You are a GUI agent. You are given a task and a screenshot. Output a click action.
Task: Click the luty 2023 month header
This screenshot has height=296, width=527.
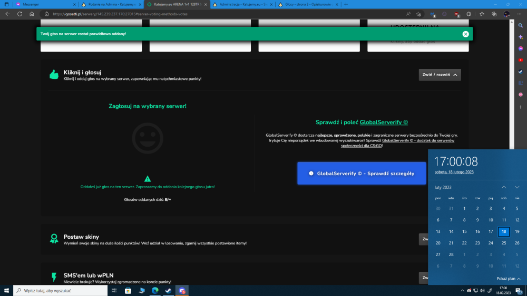tap(443, 187)
